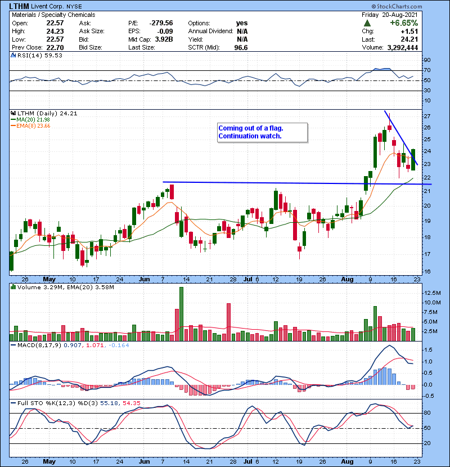Click the RSI(14) indicator icon

tap(13, 55)
